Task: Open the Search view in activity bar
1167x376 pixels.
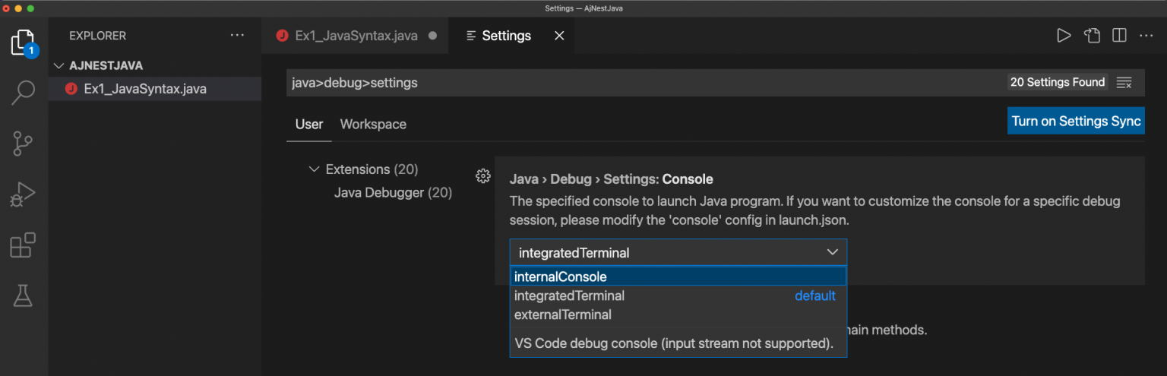Action: (x=23, y=93)
